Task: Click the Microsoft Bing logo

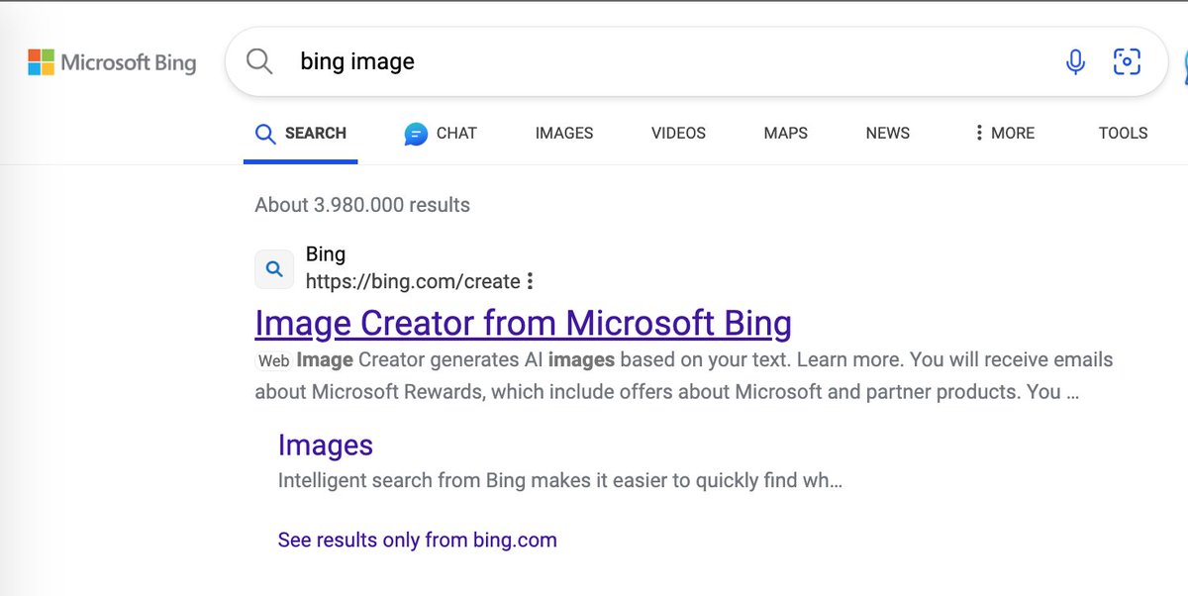Action: (x=112, y=62)
